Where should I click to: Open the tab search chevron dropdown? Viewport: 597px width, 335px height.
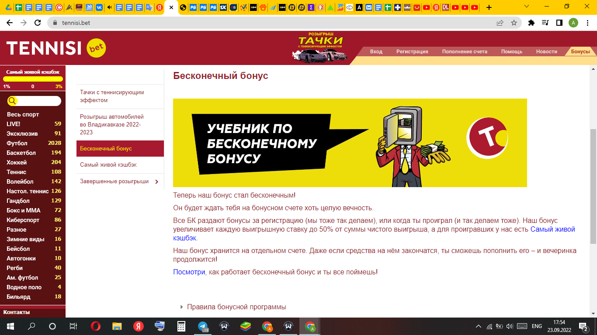point(527,7)
